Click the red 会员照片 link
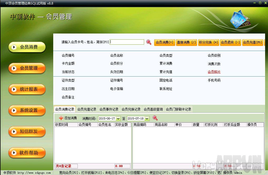268x175 pixels. (214, 72)
